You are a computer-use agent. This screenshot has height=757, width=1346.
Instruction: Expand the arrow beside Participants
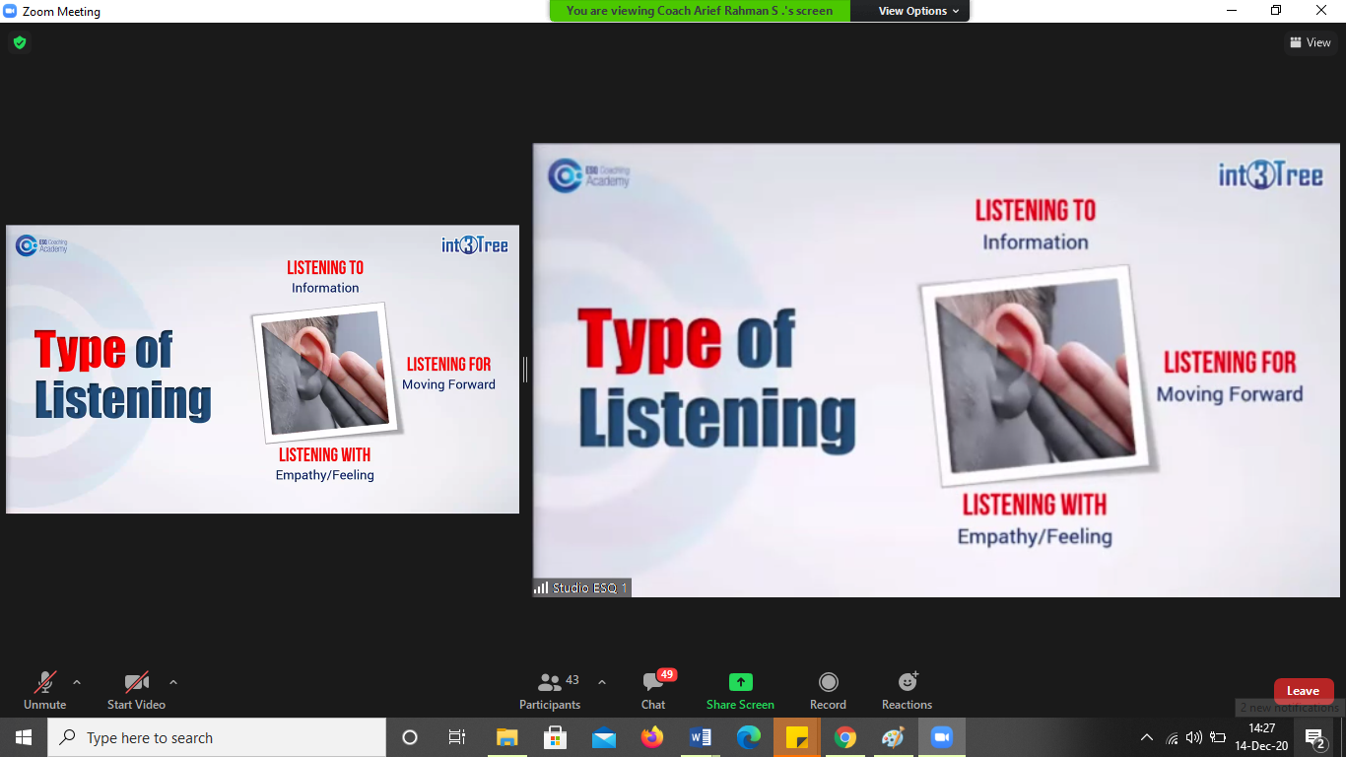602,682
